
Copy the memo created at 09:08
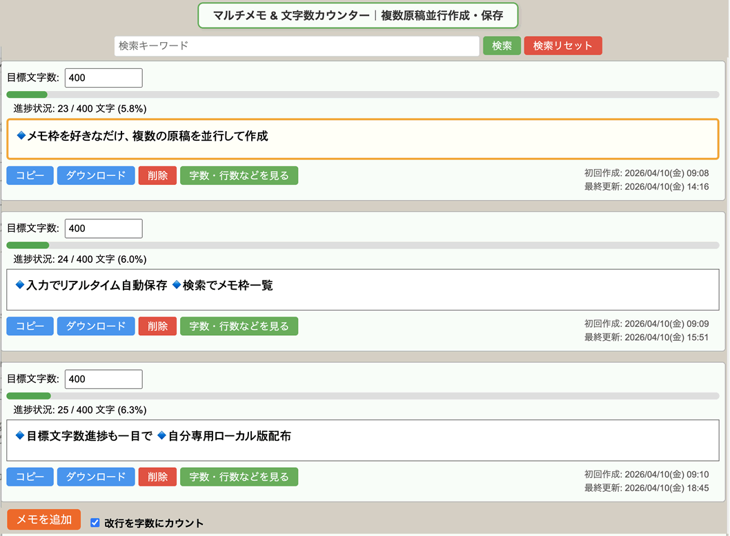[x=30, y=175]
